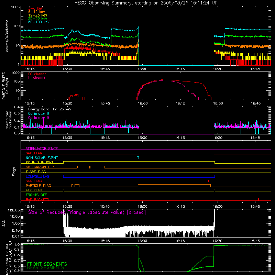Image resolution: width=275 pixels, height=275 pixels.
Task: Select the 25-50 keV legend entry
Action: pos(37,19)
